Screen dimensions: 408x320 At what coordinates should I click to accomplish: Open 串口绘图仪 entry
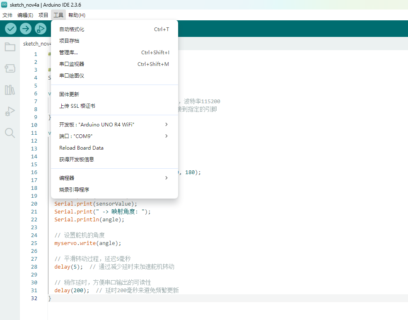click(x=114, y=76)
